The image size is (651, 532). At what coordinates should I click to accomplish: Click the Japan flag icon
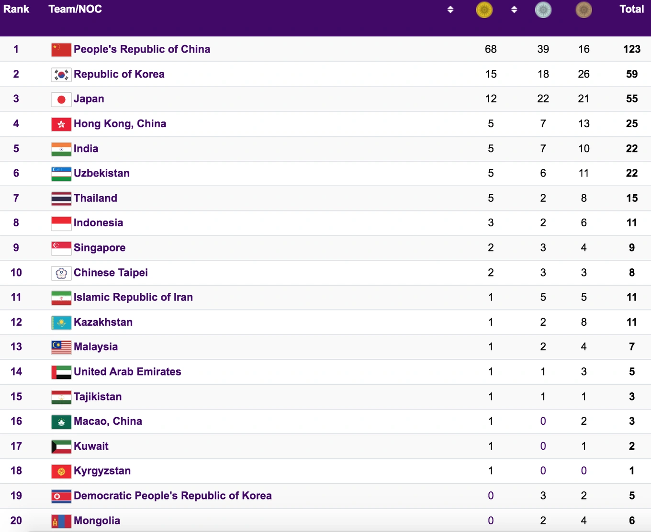61,99
